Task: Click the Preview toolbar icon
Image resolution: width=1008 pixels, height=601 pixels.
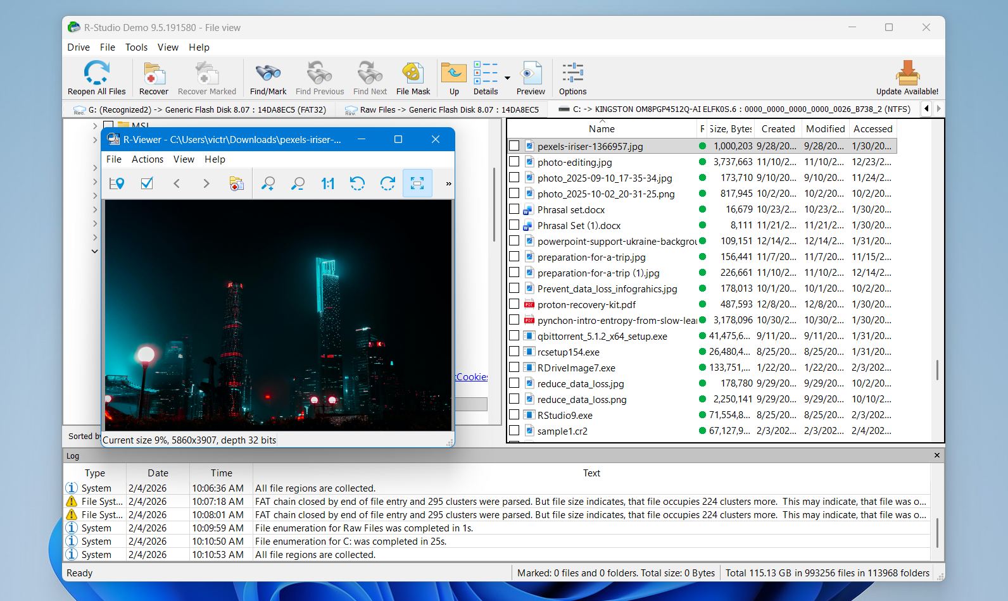Action: [x=531, y=74]
